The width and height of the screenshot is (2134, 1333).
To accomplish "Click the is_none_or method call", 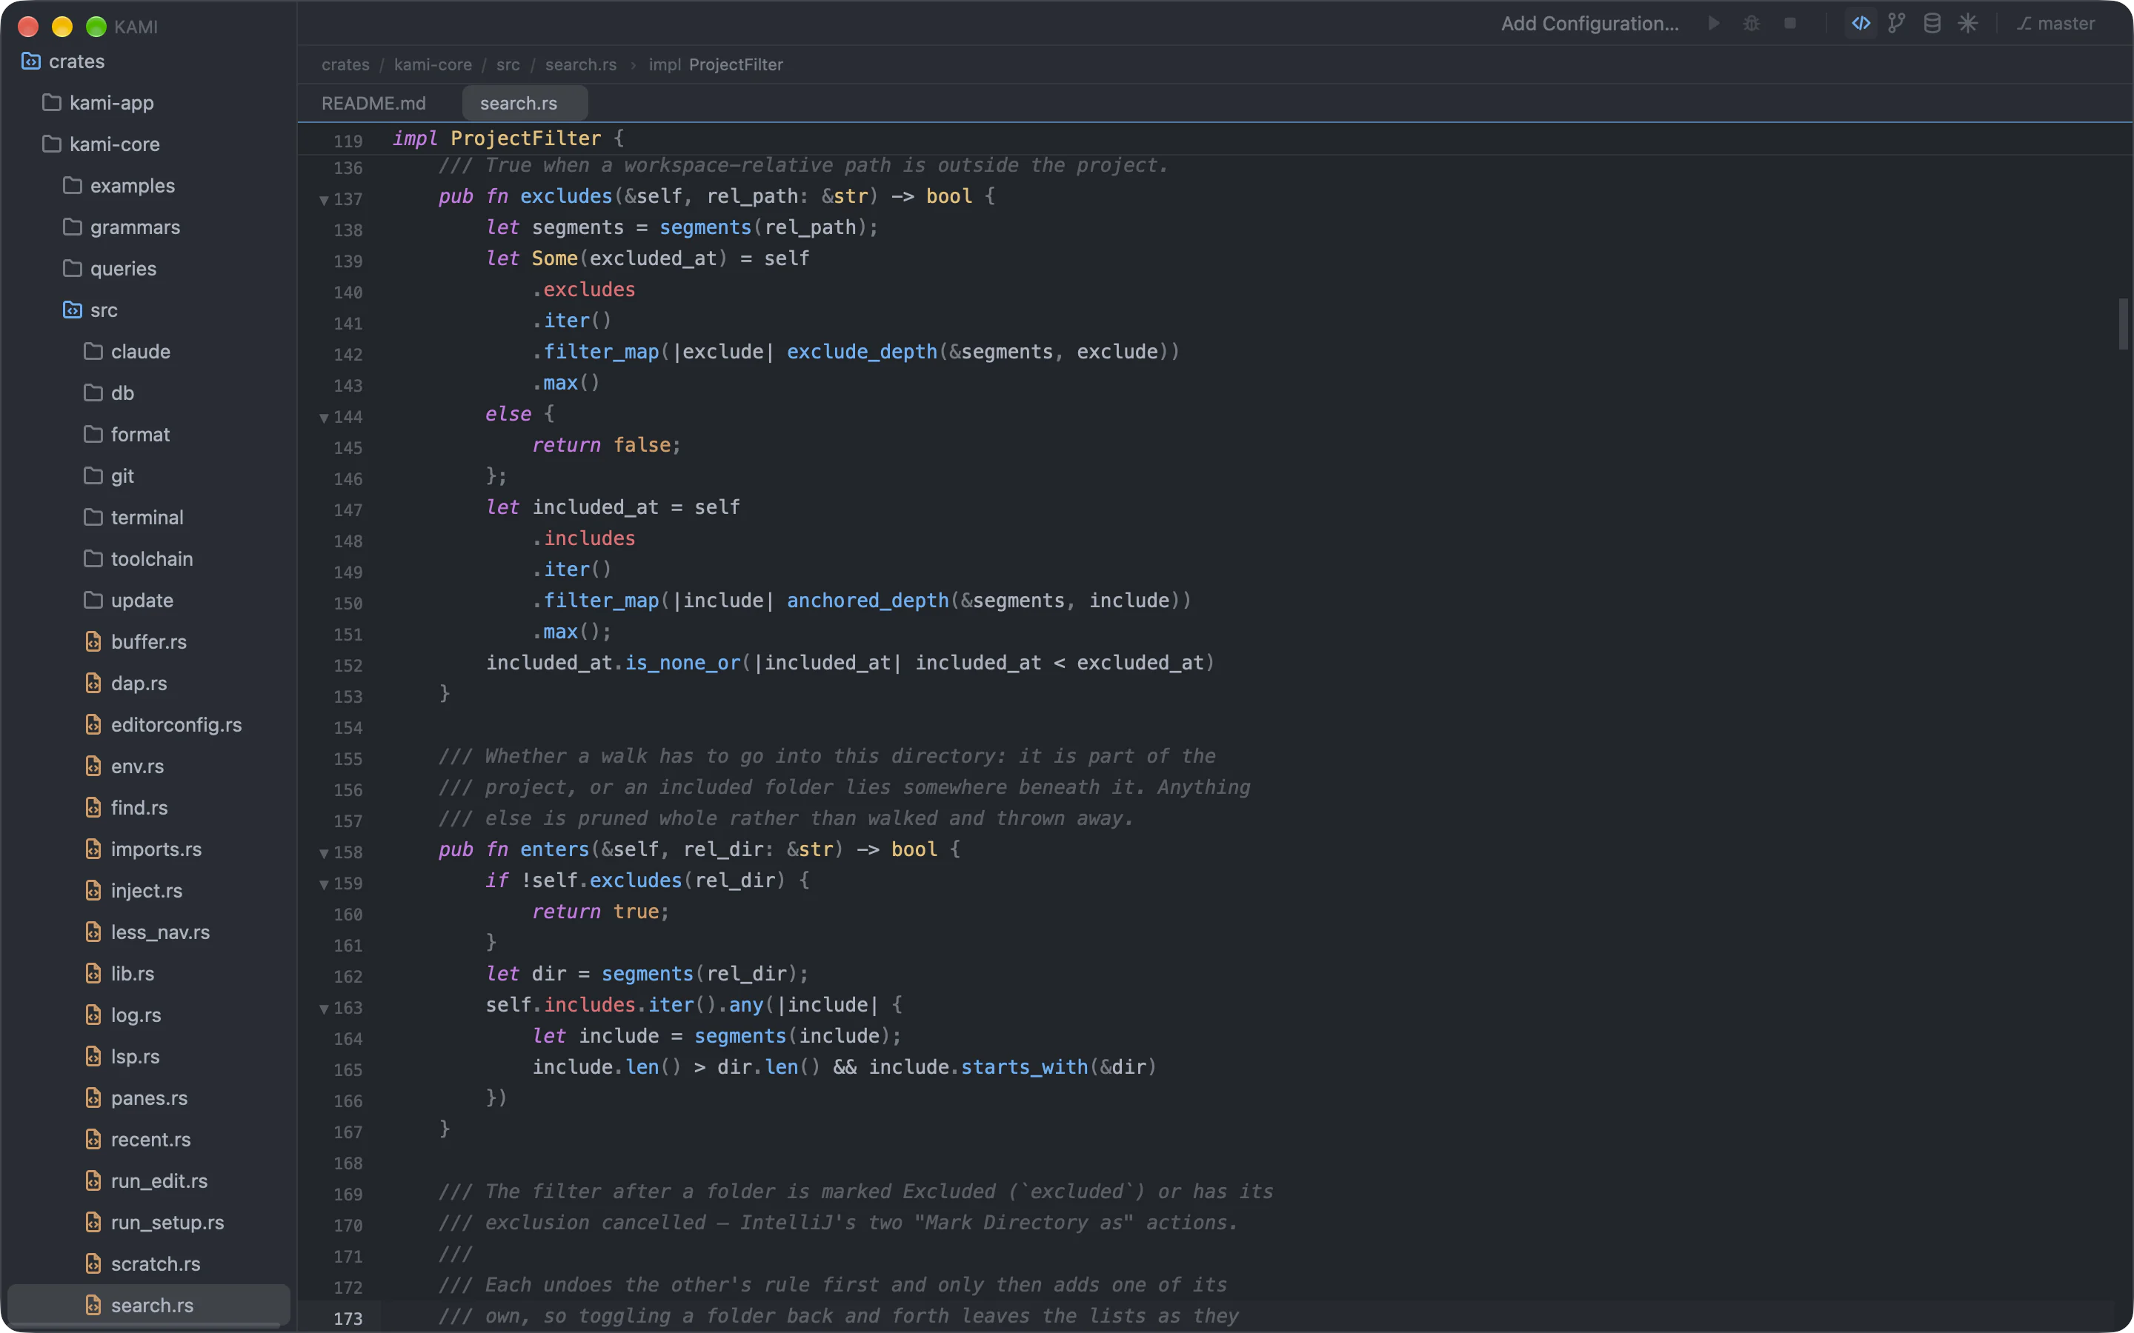I will 682,663.
